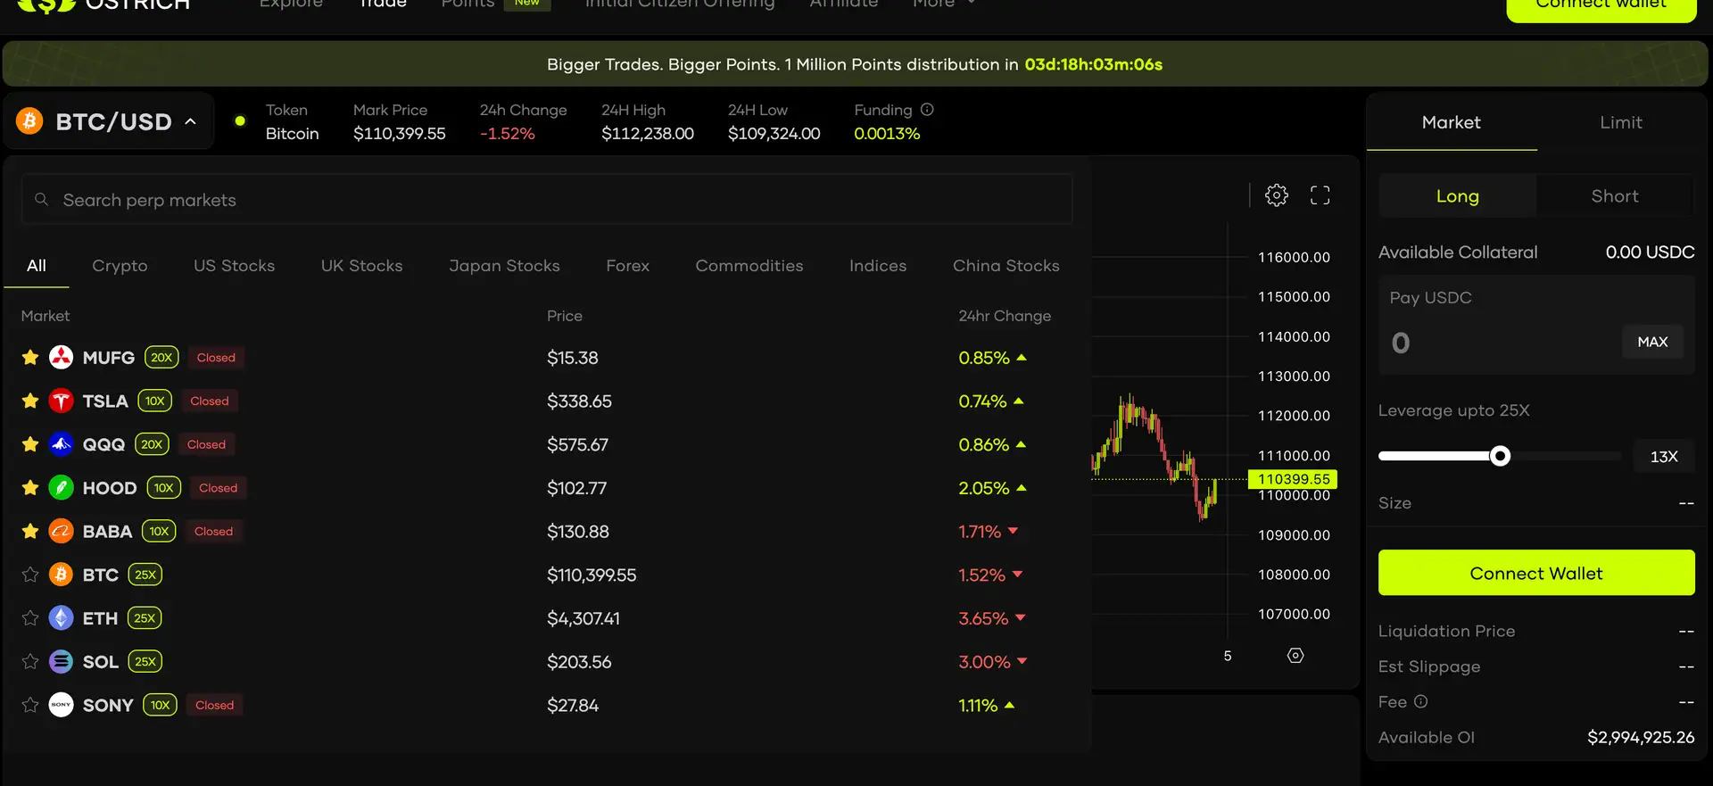Click the Fee info icon
Viewport: 1713px width, 786px height.
coord(1421,702)
